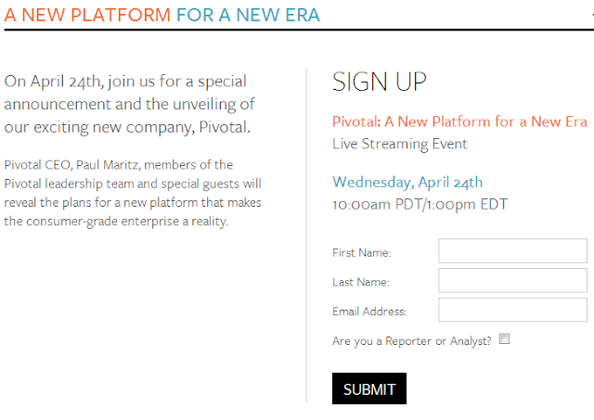The width and height of the screenshot is (594, 420).
Task: Focus the Last Name text box
Action: click(x=512, y=280)
